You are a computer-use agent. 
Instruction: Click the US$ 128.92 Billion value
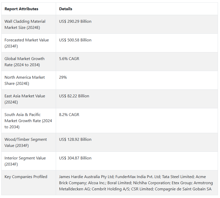click(x=75, y=139)
